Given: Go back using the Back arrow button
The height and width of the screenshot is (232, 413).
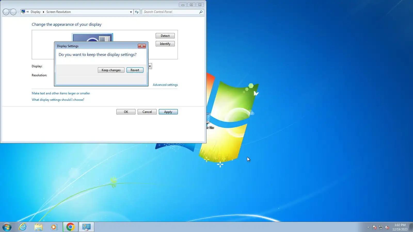Looking at the screenshot, I should [x=6, y=12].
